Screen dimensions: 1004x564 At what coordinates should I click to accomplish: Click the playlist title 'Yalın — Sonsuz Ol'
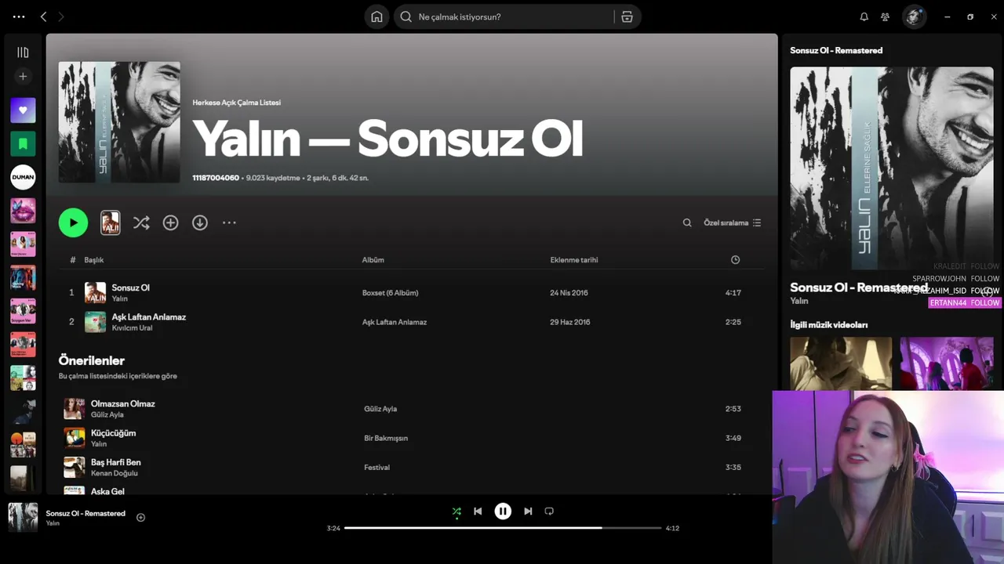click(388, 139)
